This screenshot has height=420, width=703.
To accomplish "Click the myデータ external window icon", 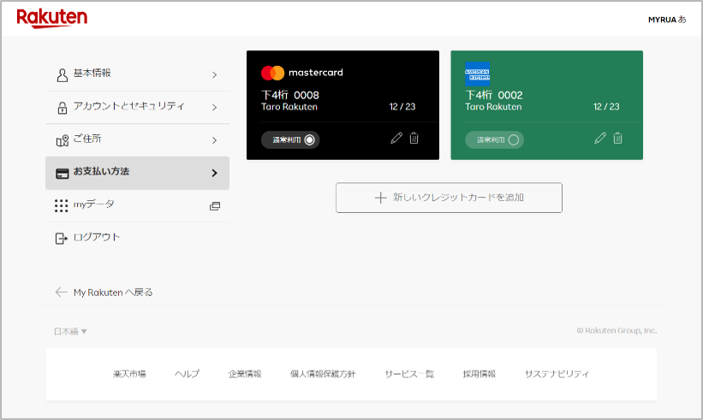I will pyautogui.click(x=214, y=205).
